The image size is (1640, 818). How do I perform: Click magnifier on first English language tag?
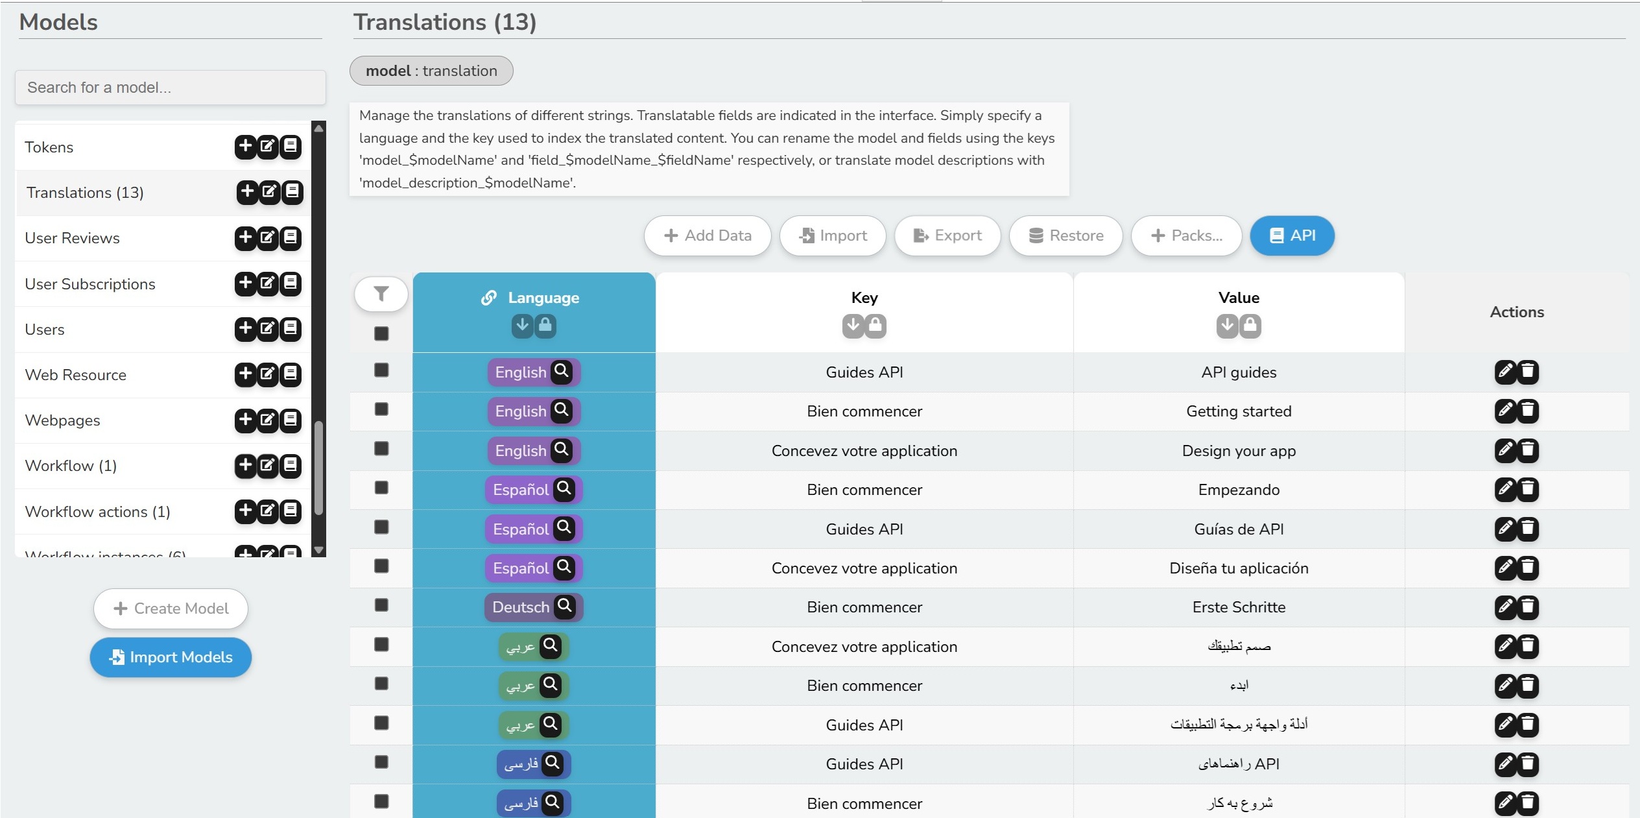562,371
